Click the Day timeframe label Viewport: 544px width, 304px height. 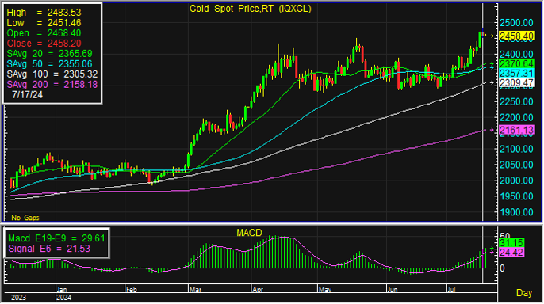(x=524, y=293)
